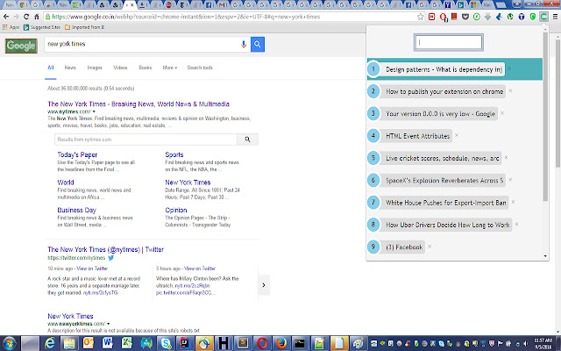Screen dimensions: 561x351
Task: Click the nytimes.com site search magnifier
Action: (248, 139)
